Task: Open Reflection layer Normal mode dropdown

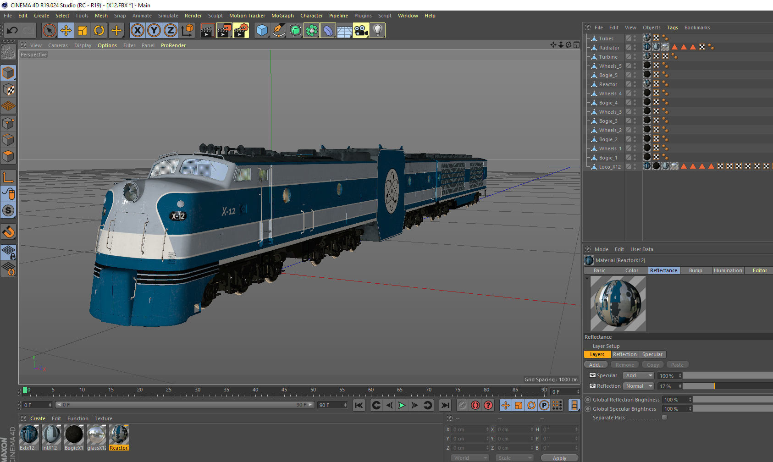Action: pos(639,386)
